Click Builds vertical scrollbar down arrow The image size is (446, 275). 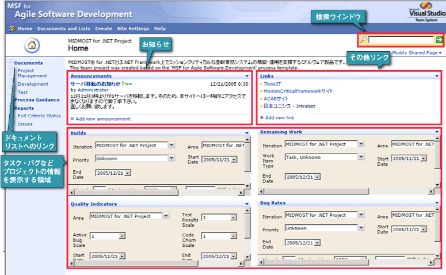pyautogui.click(x=247, y=186)
